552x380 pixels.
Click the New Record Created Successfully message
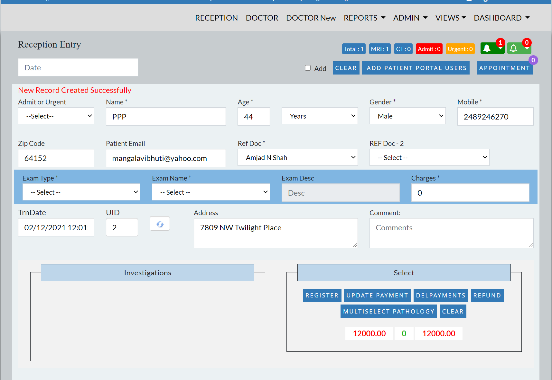(75, 90)
